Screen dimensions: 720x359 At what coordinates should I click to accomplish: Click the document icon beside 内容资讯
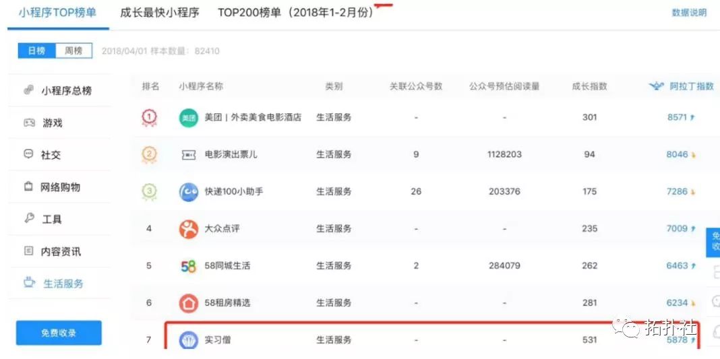[28, 251]
